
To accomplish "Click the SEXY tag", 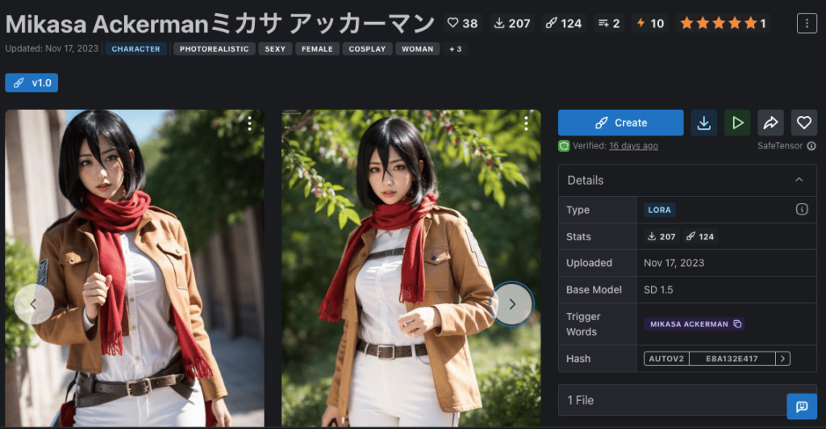I will (x=275, y=49).
